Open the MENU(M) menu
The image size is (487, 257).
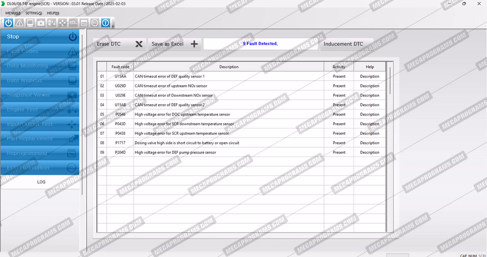tap(13, 13)
